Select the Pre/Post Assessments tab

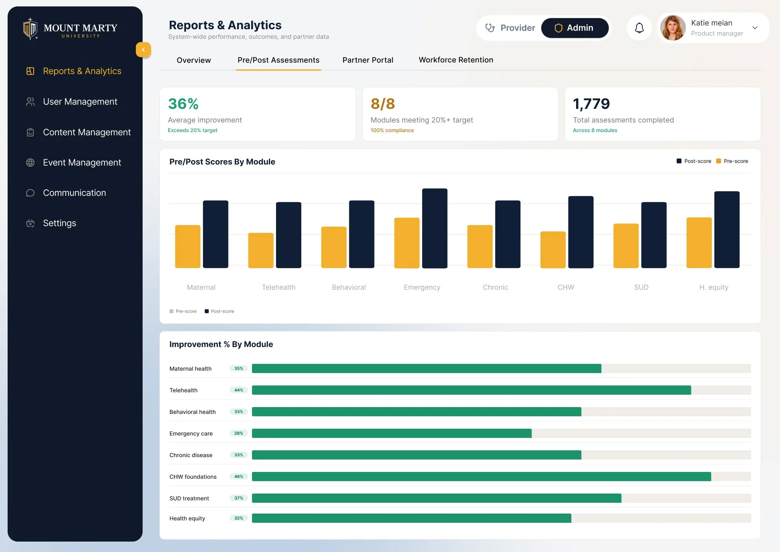point(278,60)
